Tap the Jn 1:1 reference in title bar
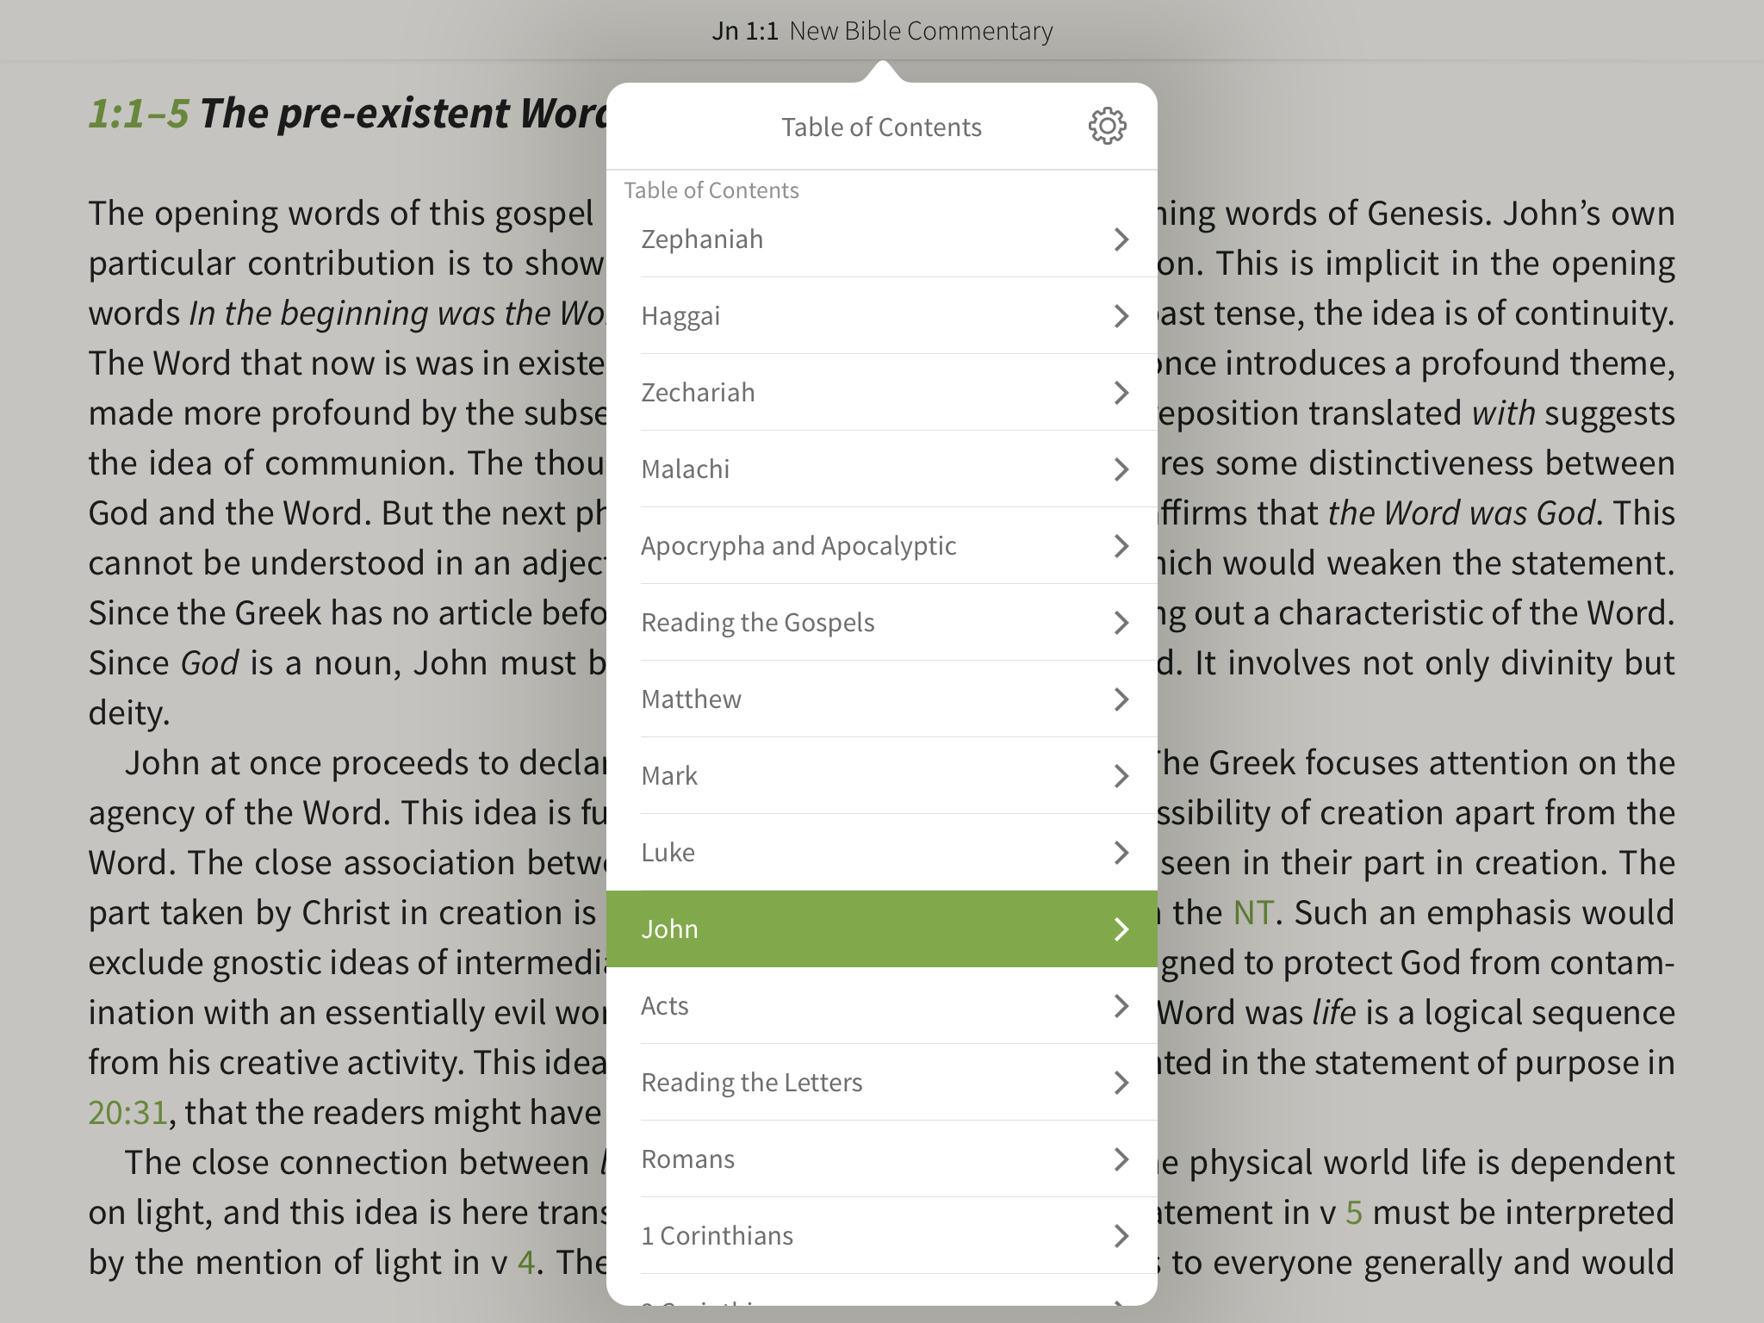This screenshot has height=1323, width=1764. (x=745, y=31)
